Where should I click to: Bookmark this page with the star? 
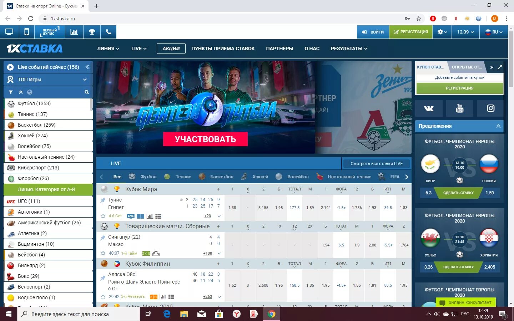[x=419, y=19]
